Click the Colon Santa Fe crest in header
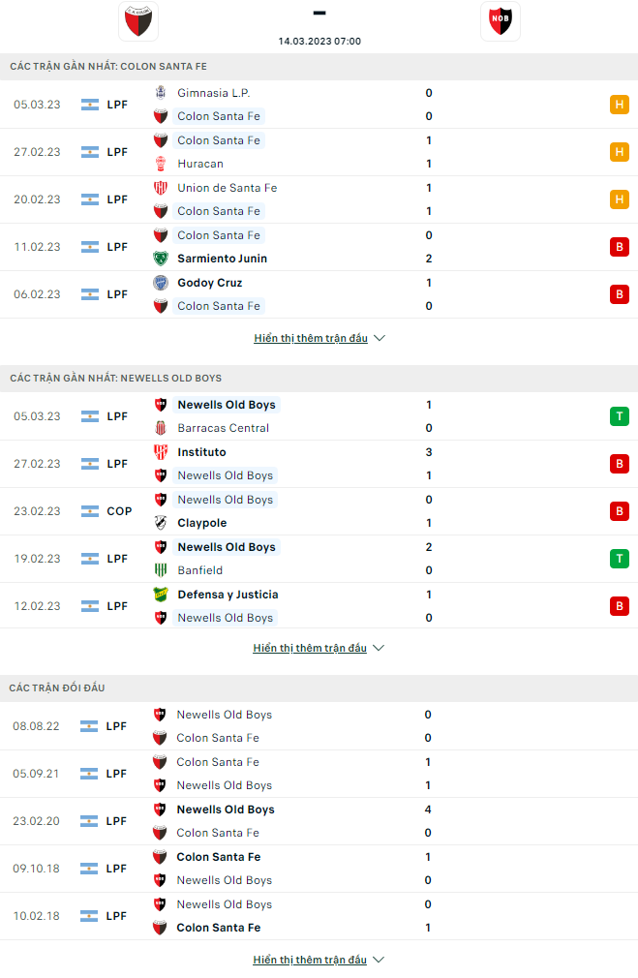Image resolution: width=638 pixels, height=978 pixels. coord(138,21)
